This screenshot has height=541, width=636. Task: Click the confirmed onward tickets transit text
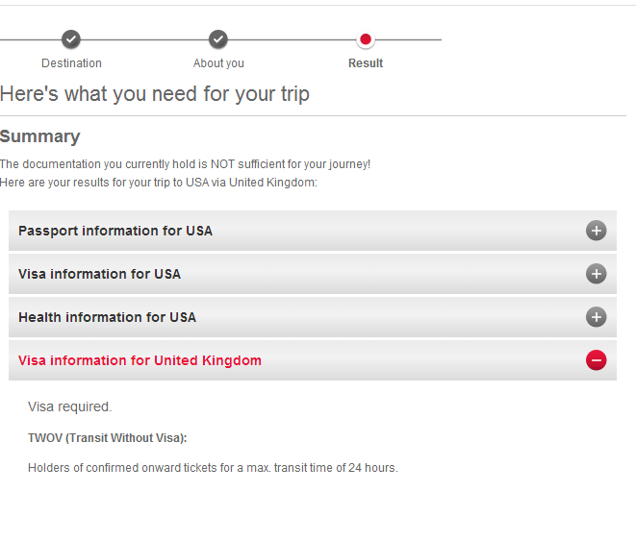[x=212, y=468]
